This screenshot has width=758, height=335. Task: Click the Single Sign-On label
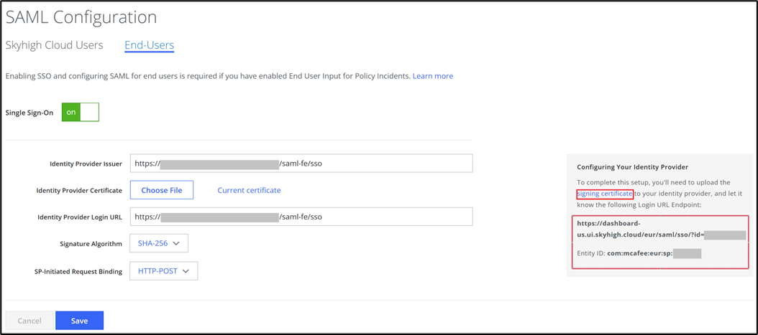point(29,113)
